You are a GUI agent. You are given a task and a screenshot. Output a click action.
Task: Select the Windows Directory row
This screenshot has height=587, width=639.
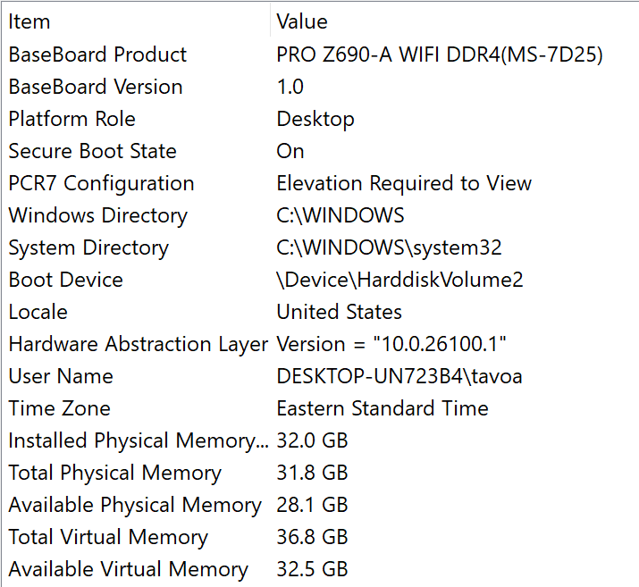(97, 215)
